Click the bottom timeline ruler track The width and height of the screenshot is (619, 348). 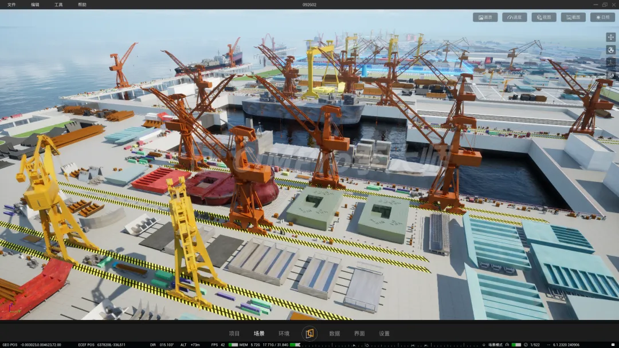coord(391,345)
